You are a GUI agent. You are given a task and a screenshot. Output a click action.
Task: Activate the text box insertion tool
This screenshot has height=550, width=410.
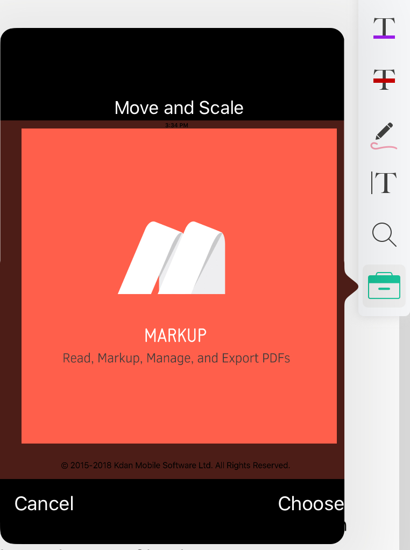point(383,182)
